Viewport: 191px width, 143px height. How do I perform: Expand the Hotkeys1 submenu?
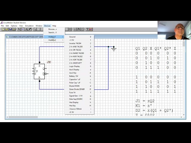pyautogui.click(x=54, y=37)
